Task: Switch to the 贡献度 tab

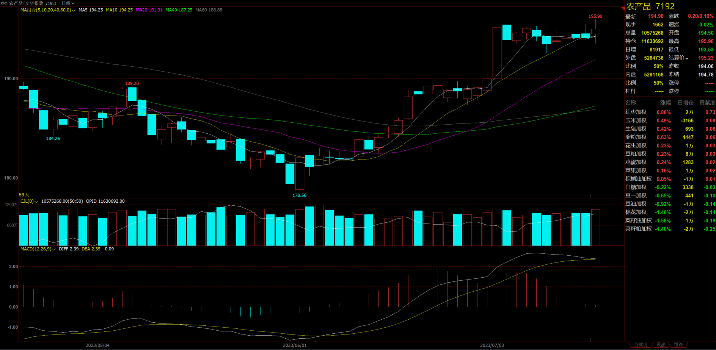Action: pyautogui.click(x=641, y=345)
